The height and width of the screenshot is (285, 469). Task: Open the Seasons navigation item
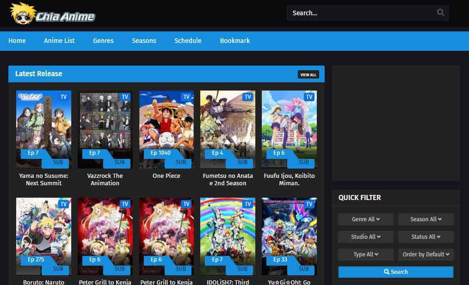144,41
